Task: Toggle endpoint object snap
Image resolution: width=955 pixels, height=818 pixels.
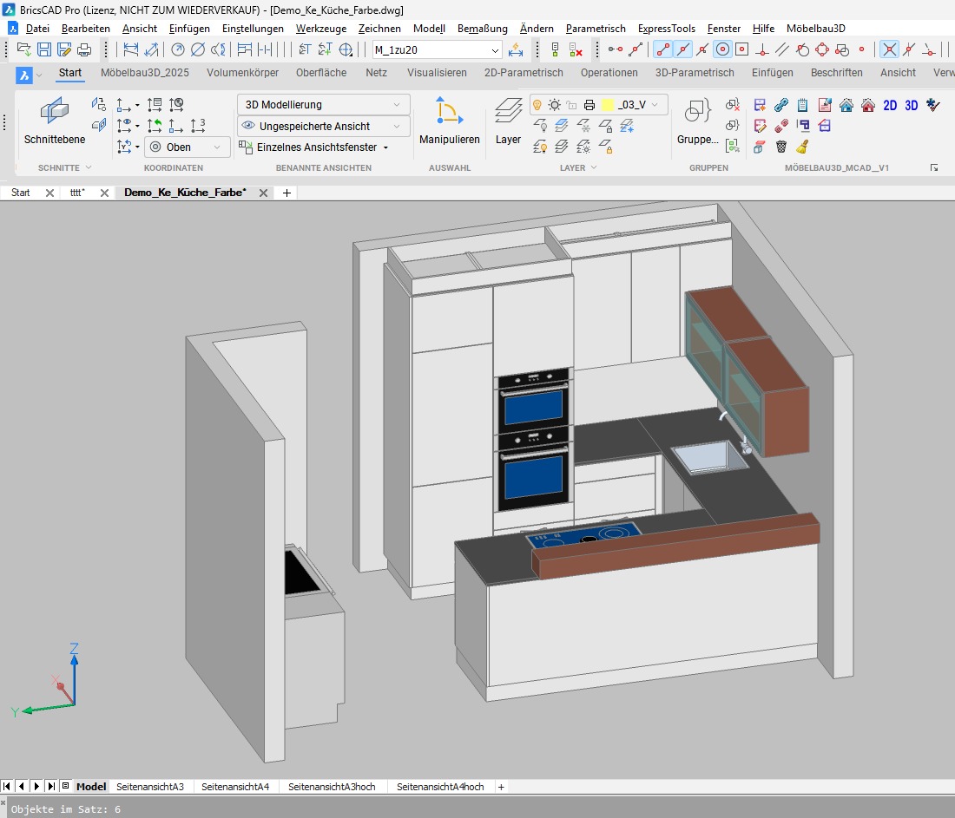Action: [662, 49]
